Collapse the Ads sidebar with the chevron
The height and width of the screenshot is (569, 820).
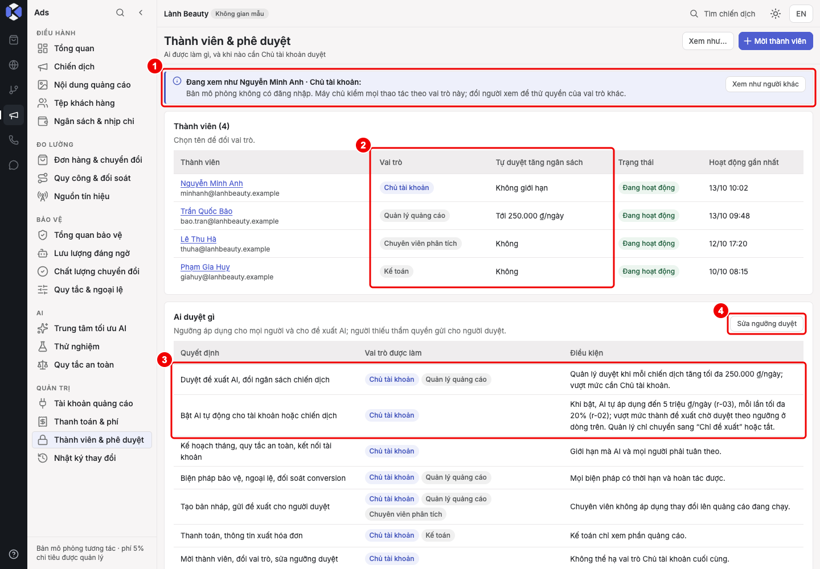[141, 13]
